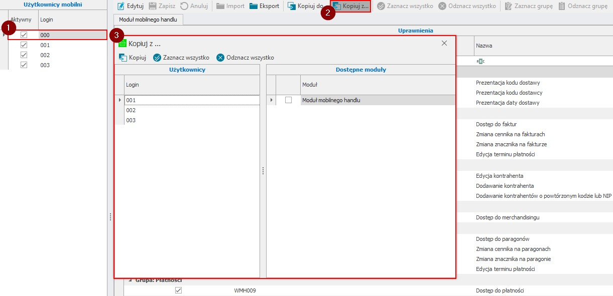Click the WMH009 code cell

tap(245, 290)
